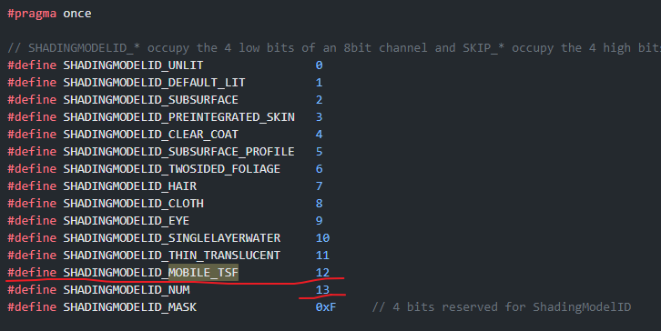Click the SHADINGMODELID_EYE identifier
The image size is (661, 331).
(126, 221)
